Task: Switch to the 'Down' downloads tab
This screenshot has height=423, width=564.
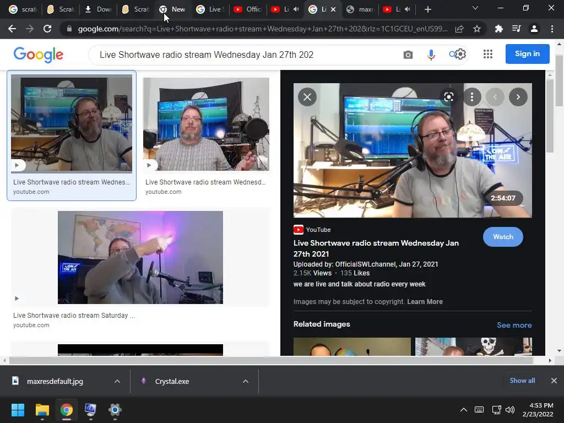Action: [98, 9]
